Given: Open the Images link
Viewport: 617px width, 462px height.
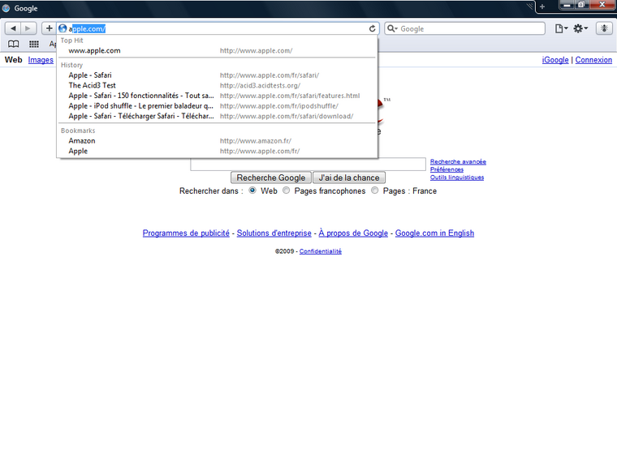Looking at the screenshot, I should coord(41,60).
